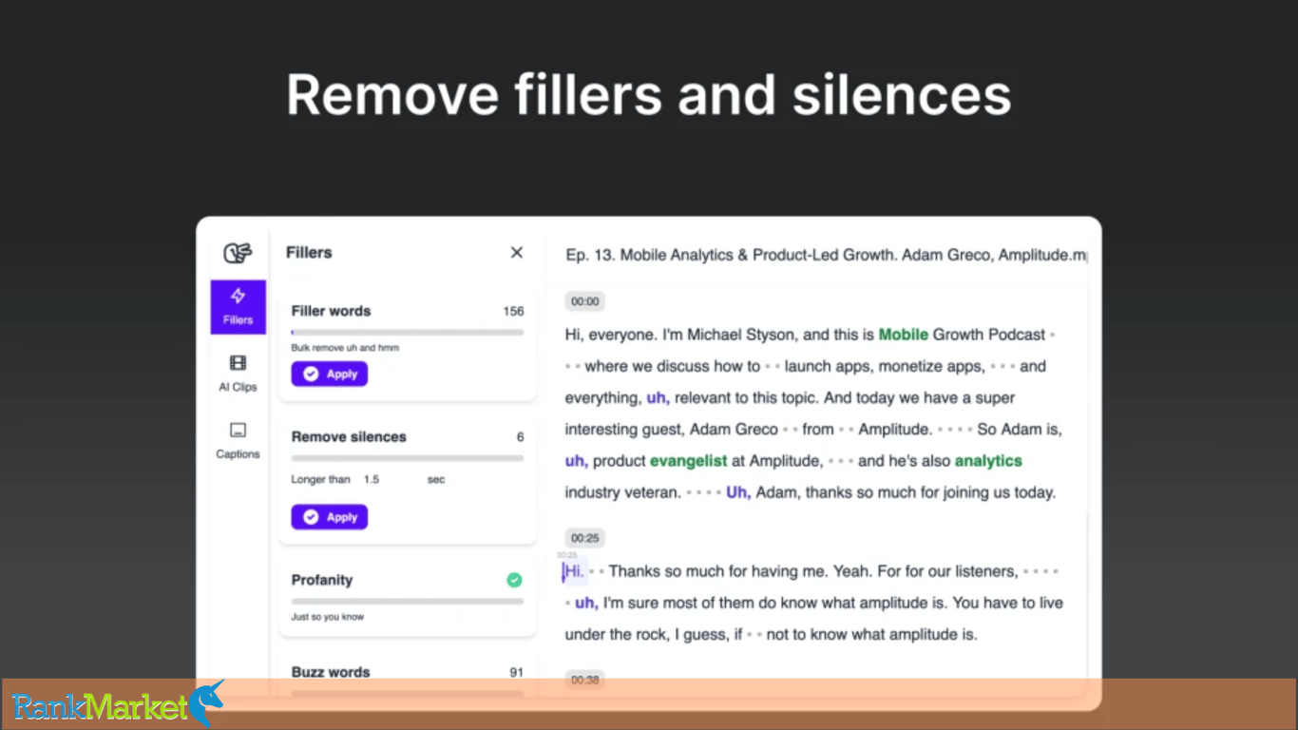Click the Buzz words count 91
This screenshot has width=1298, height=730.
516,672
